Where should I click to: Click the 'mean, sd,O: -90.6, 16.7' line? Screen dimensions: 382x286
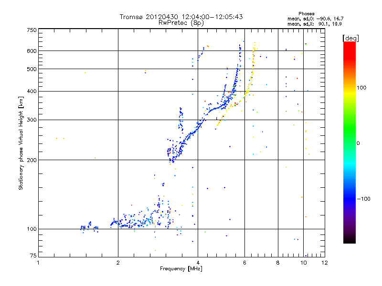click(316, 19)
